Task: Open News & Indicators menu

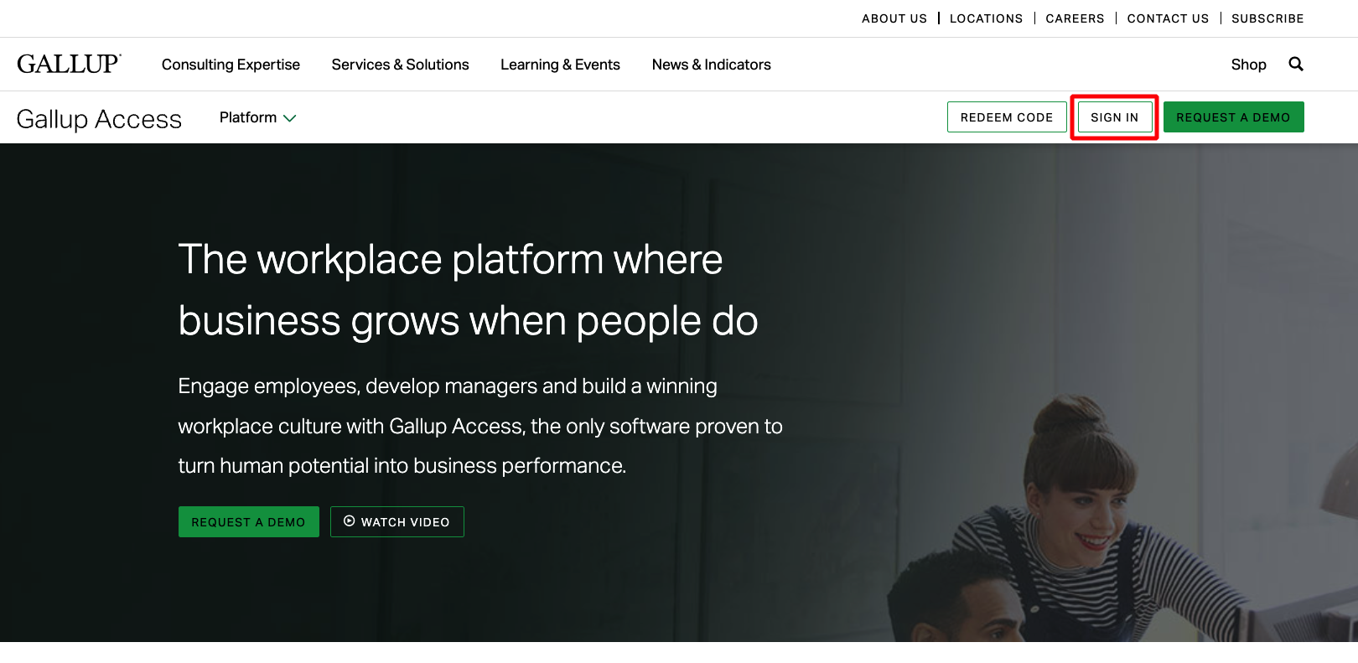Action: (x=711, y=65)
